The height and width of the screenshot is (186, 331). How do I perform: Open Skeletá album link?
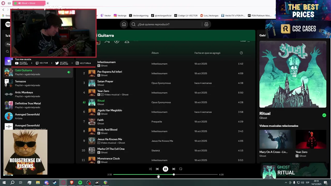pos(156,151)
